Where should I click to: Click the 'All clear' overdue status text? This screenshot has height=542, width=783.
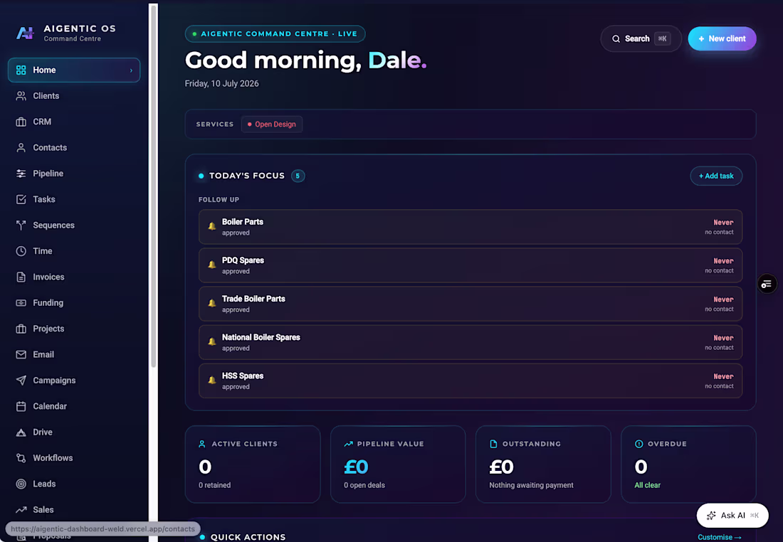click(x=647, y=485)
